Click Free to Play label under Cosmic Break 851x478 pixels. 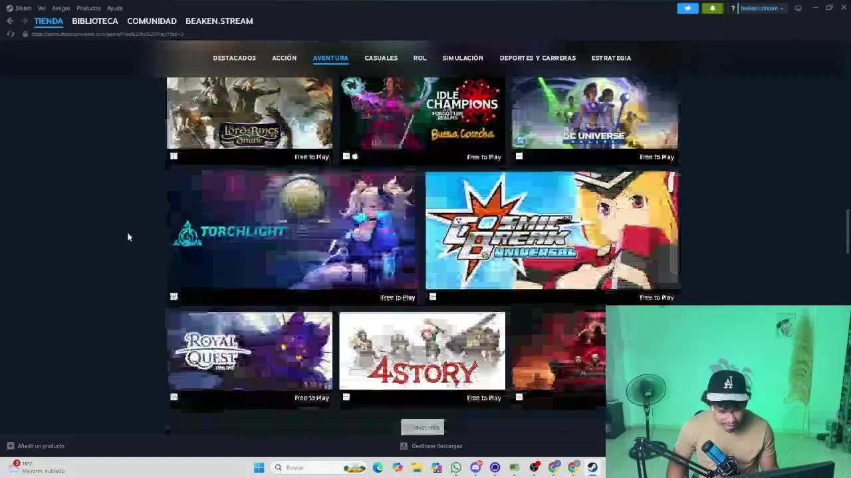(656, 297)
